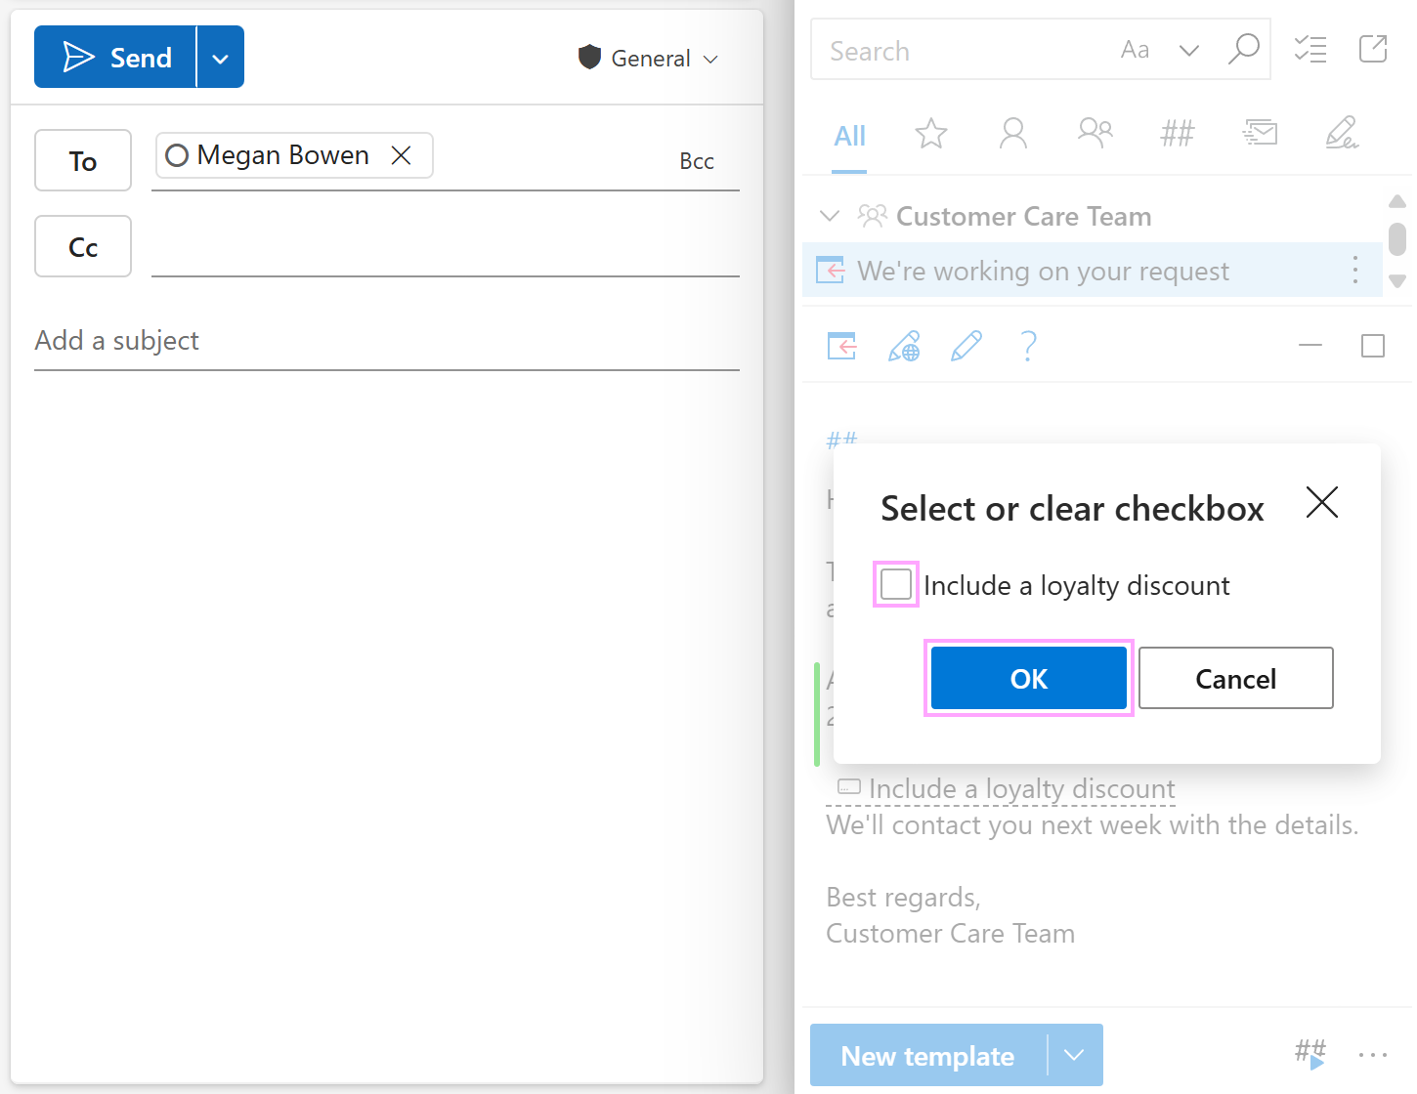Filter templates using the hashtag icon
The height and width of the screenshot is (1094, 1417).
[x=1177, y=134]
